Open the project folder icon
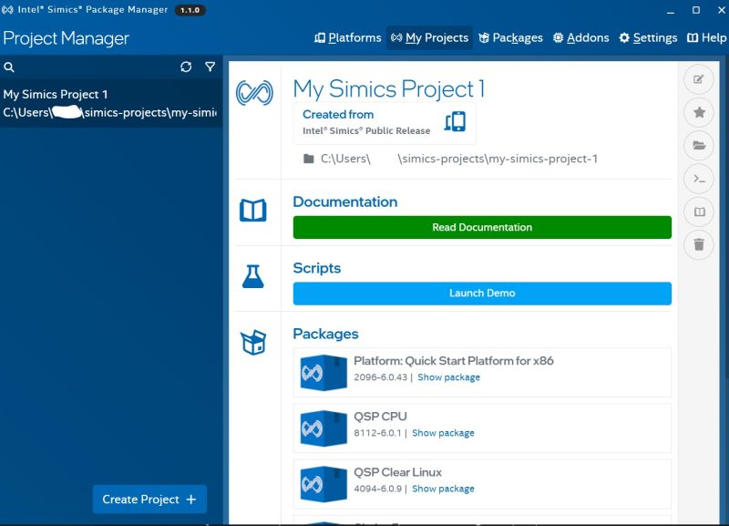 click(x=698, y=146)
